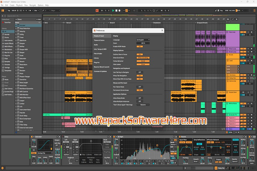The height and width of the screenshot is (171, 257).
Task: Toggle Use Tab Key to Navigate
Action: coord(140,72)
